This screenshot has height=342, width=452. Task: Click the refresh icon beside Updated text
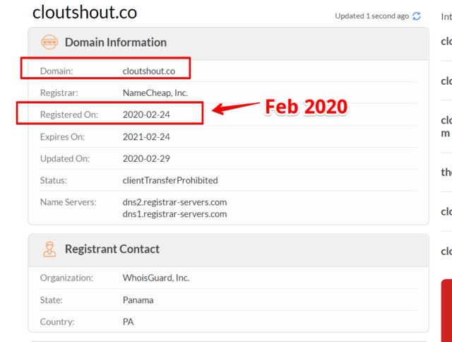pos(417,16)
